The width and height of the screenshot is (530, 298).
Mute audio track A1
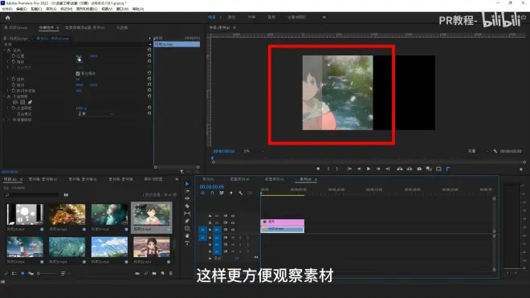click(x=233, y=238)
